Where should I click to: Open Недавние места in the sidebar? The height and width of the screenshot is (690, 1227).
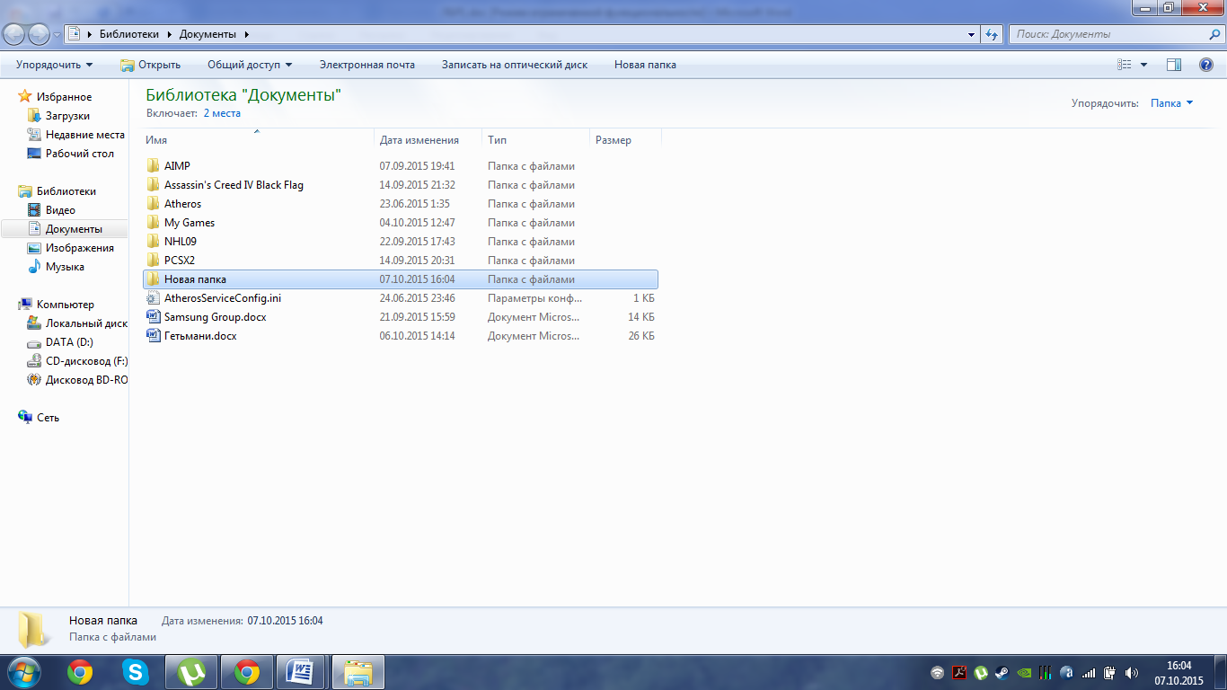pyautogui.click(x=85, y=135)
